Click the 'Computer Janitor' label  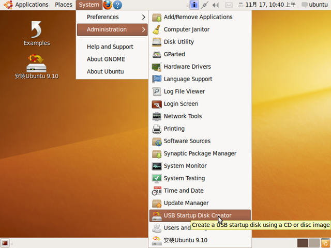(x=187, y=29)
